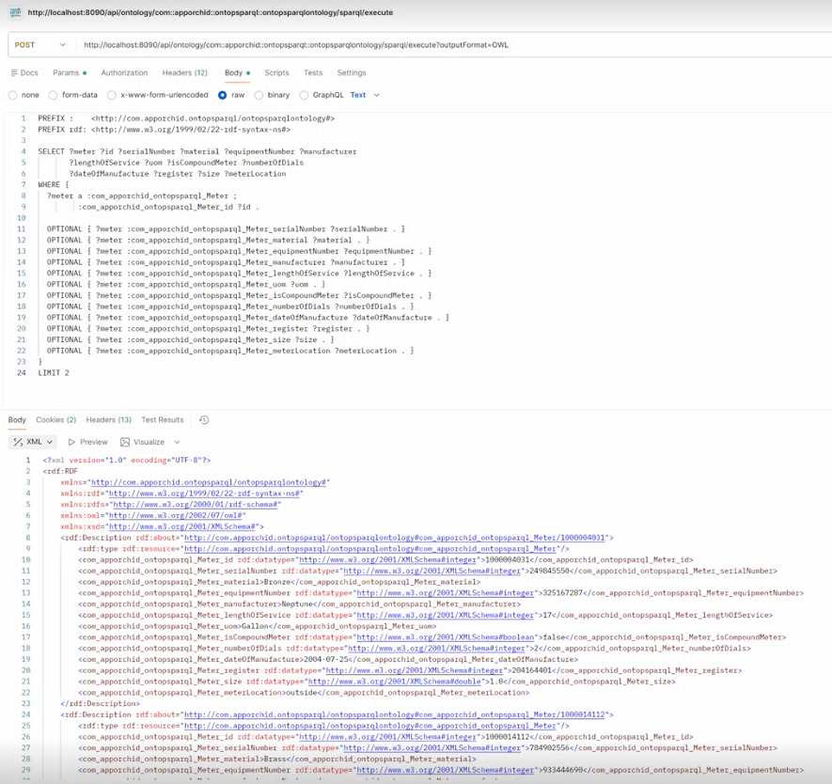The width and height of the screenshot is (832, 784).
Task: Open the Settings tab
Action: point(352,72)
